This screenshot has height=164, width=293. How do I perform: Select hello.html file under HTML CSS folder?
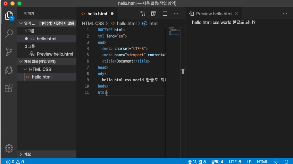[47, 77]
